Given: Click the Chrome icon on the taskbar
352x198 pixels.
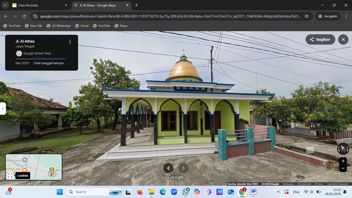Looking at the screenshot, I should pyautogui.click(x=242, y=192).
